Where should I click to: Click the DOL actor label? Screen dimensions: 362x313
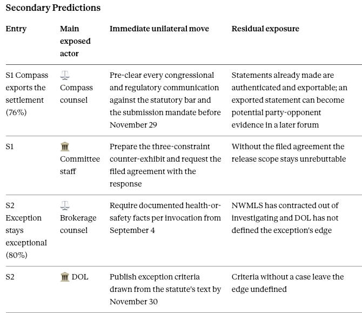(80, 277)
